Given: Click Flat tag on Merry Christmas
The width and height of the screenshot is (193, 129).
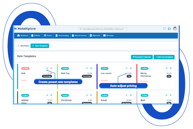Looking at the screenshot, I should [169, 76].
